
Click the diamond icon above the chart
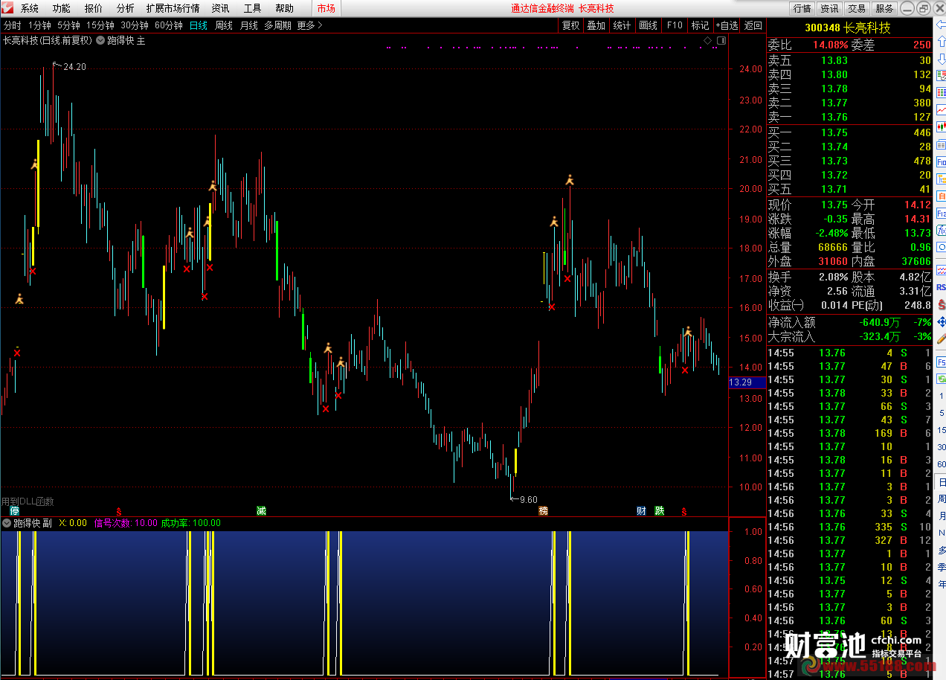[x=707, y=40]
